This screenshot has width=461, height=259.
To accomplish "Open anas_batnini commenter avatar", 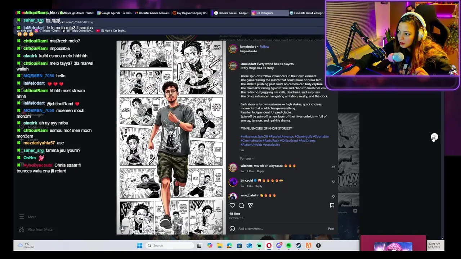I will coord(233,196).
